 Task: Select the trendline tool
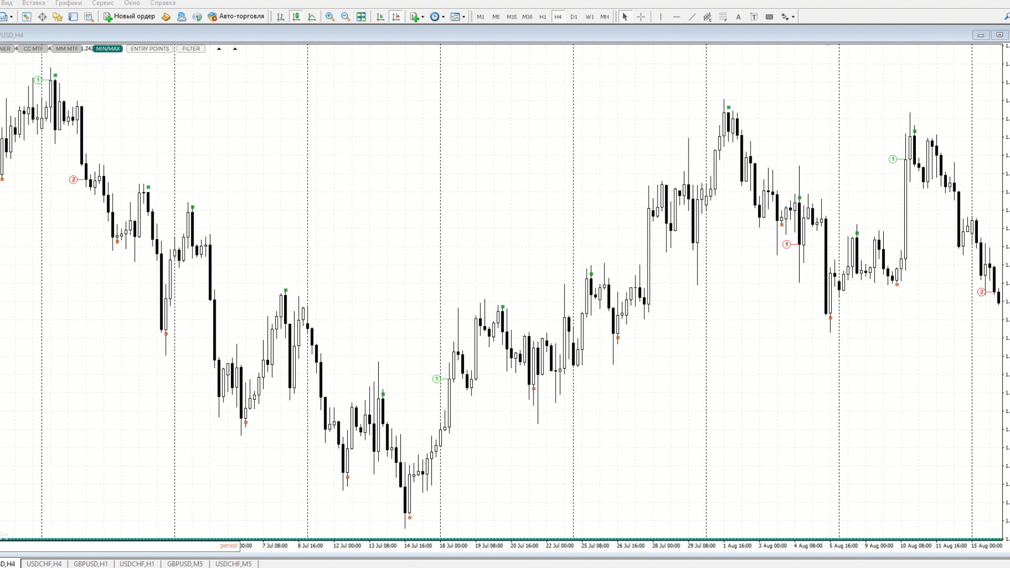692,17
